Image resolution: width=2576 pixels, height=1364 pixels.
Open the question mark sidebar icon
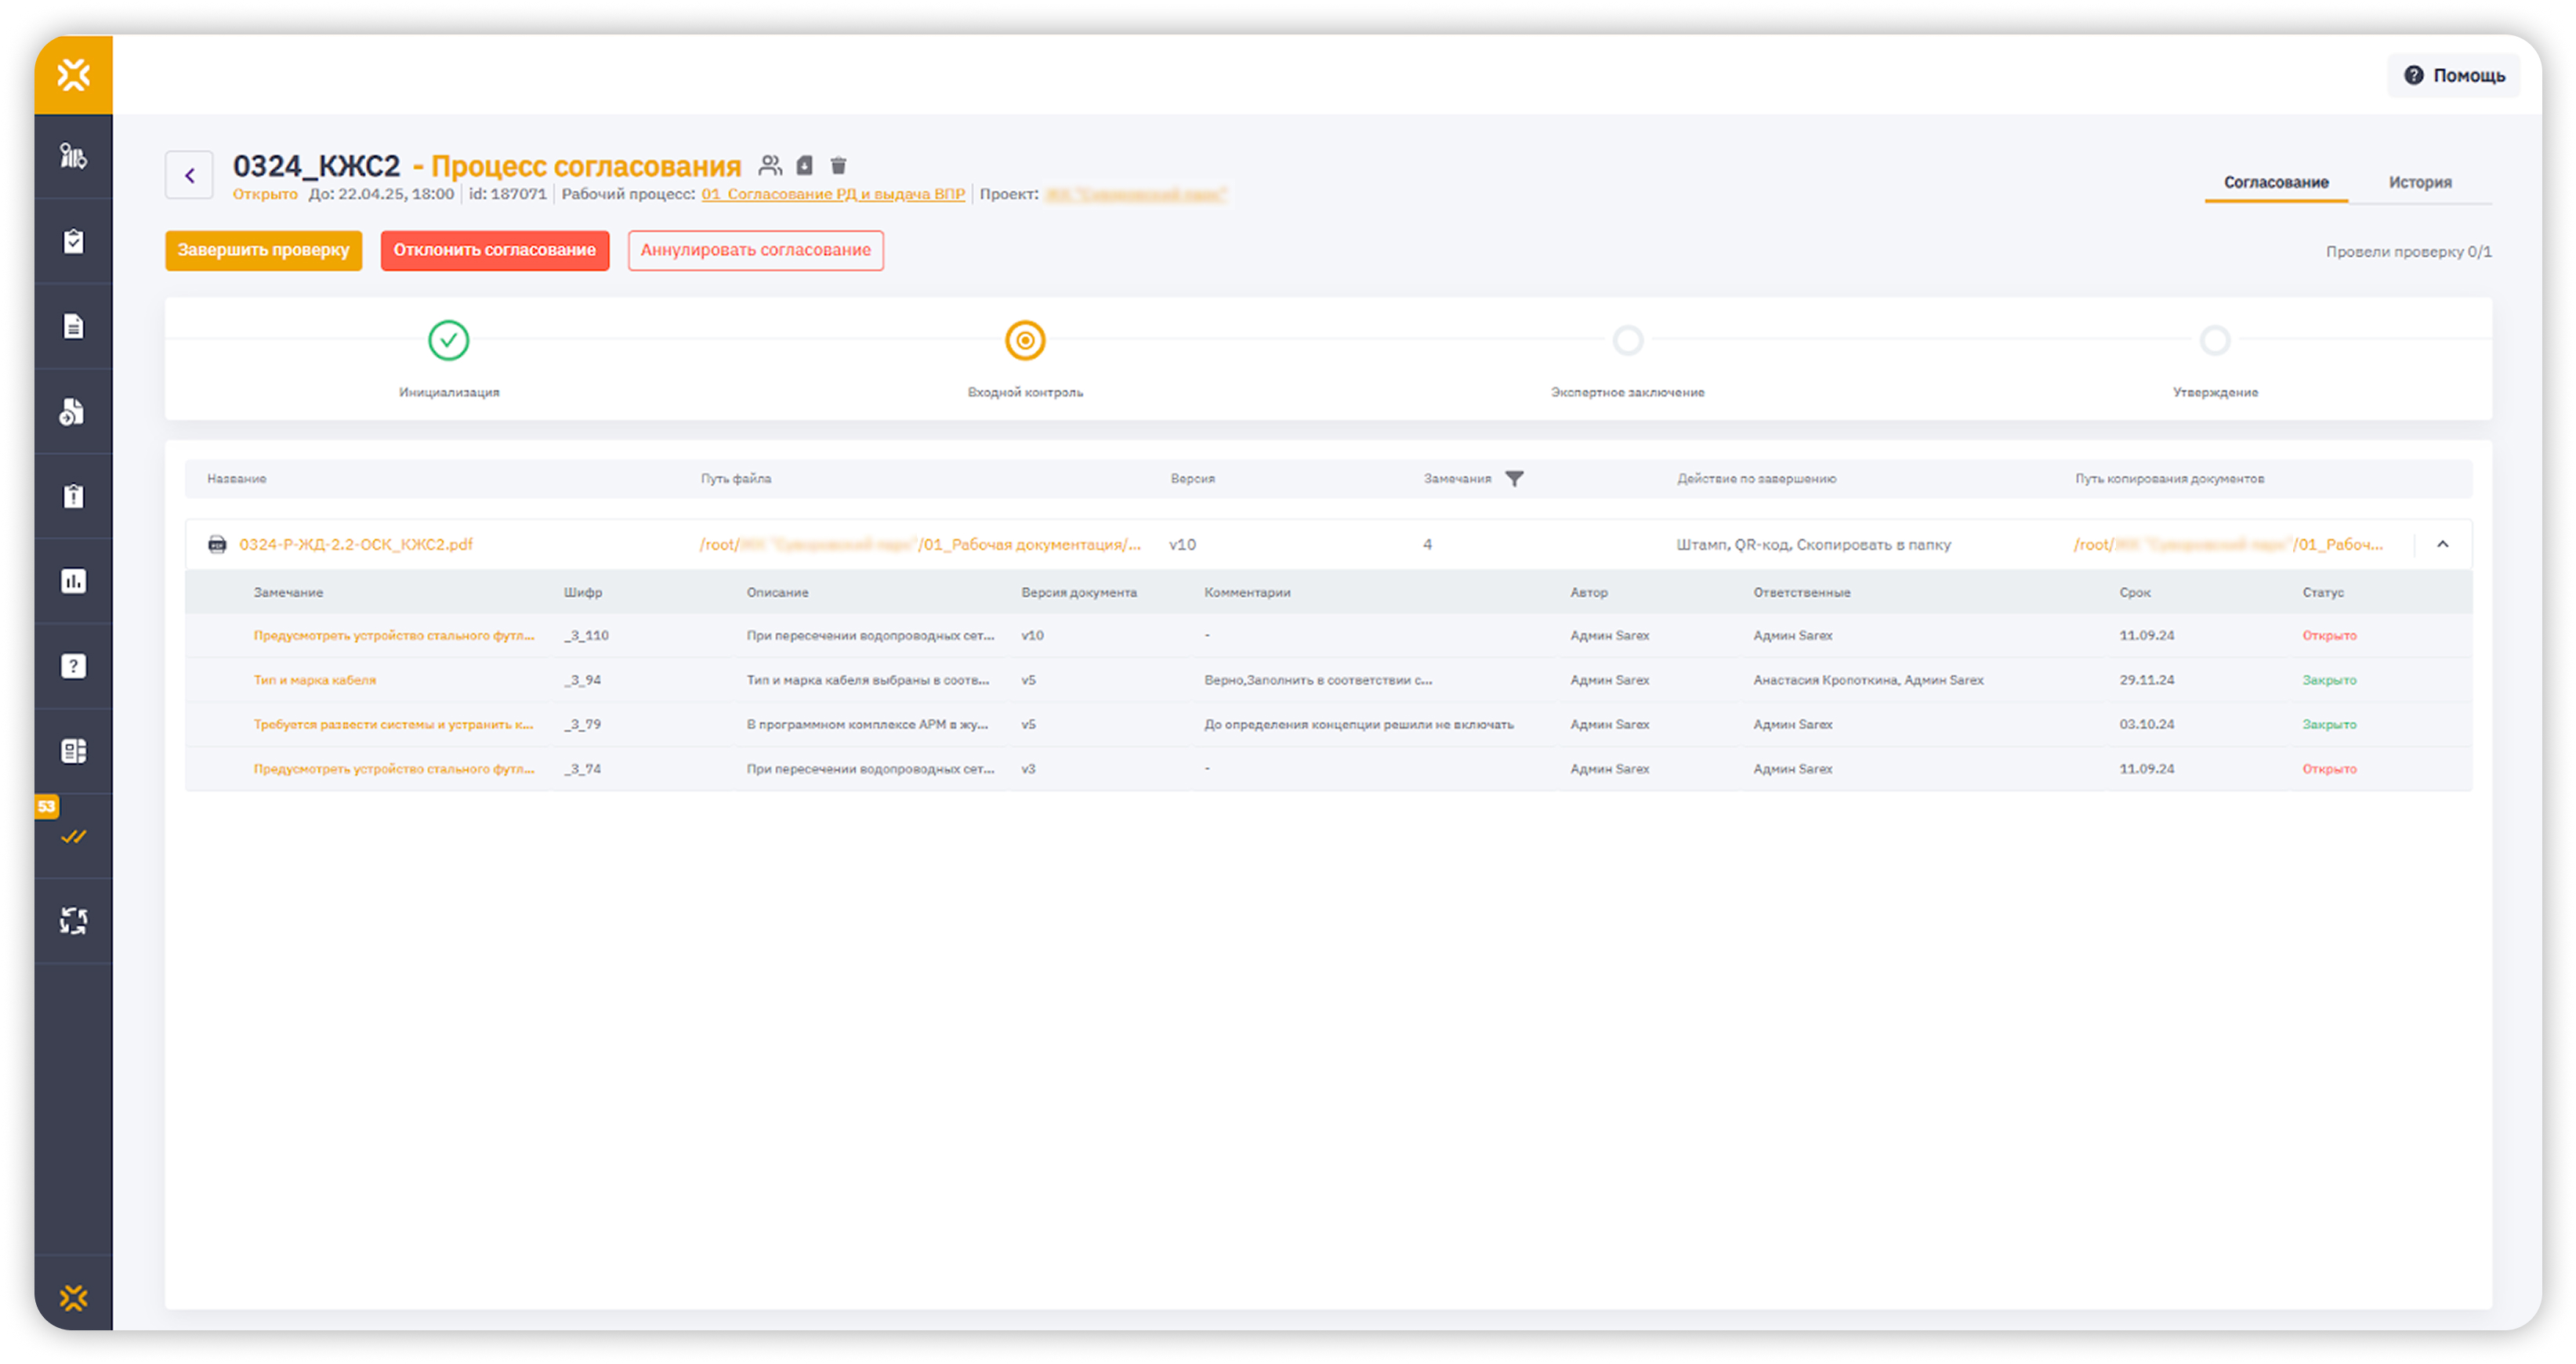point(73,666)
